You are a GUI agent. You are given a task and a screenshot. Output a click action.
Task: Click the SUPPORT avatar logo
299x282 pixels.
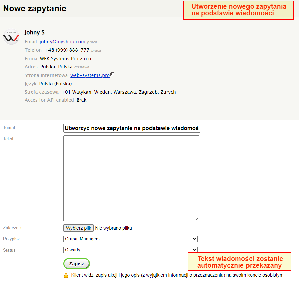(11, 37)
